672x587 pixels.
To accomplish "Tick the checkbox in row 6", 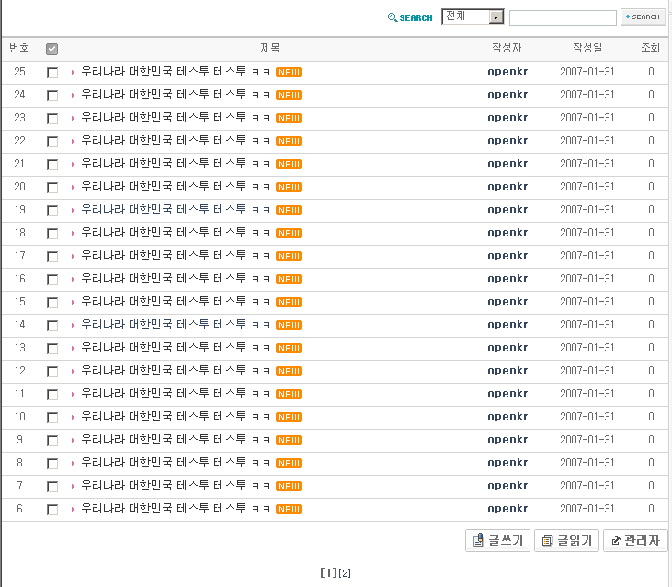I will click(x=52, y=510).
